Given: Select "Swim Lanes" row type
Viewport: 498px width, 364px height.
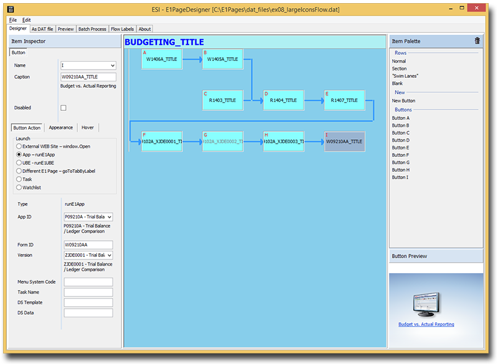Looking at the screenshot, I should tap(405, 76).
